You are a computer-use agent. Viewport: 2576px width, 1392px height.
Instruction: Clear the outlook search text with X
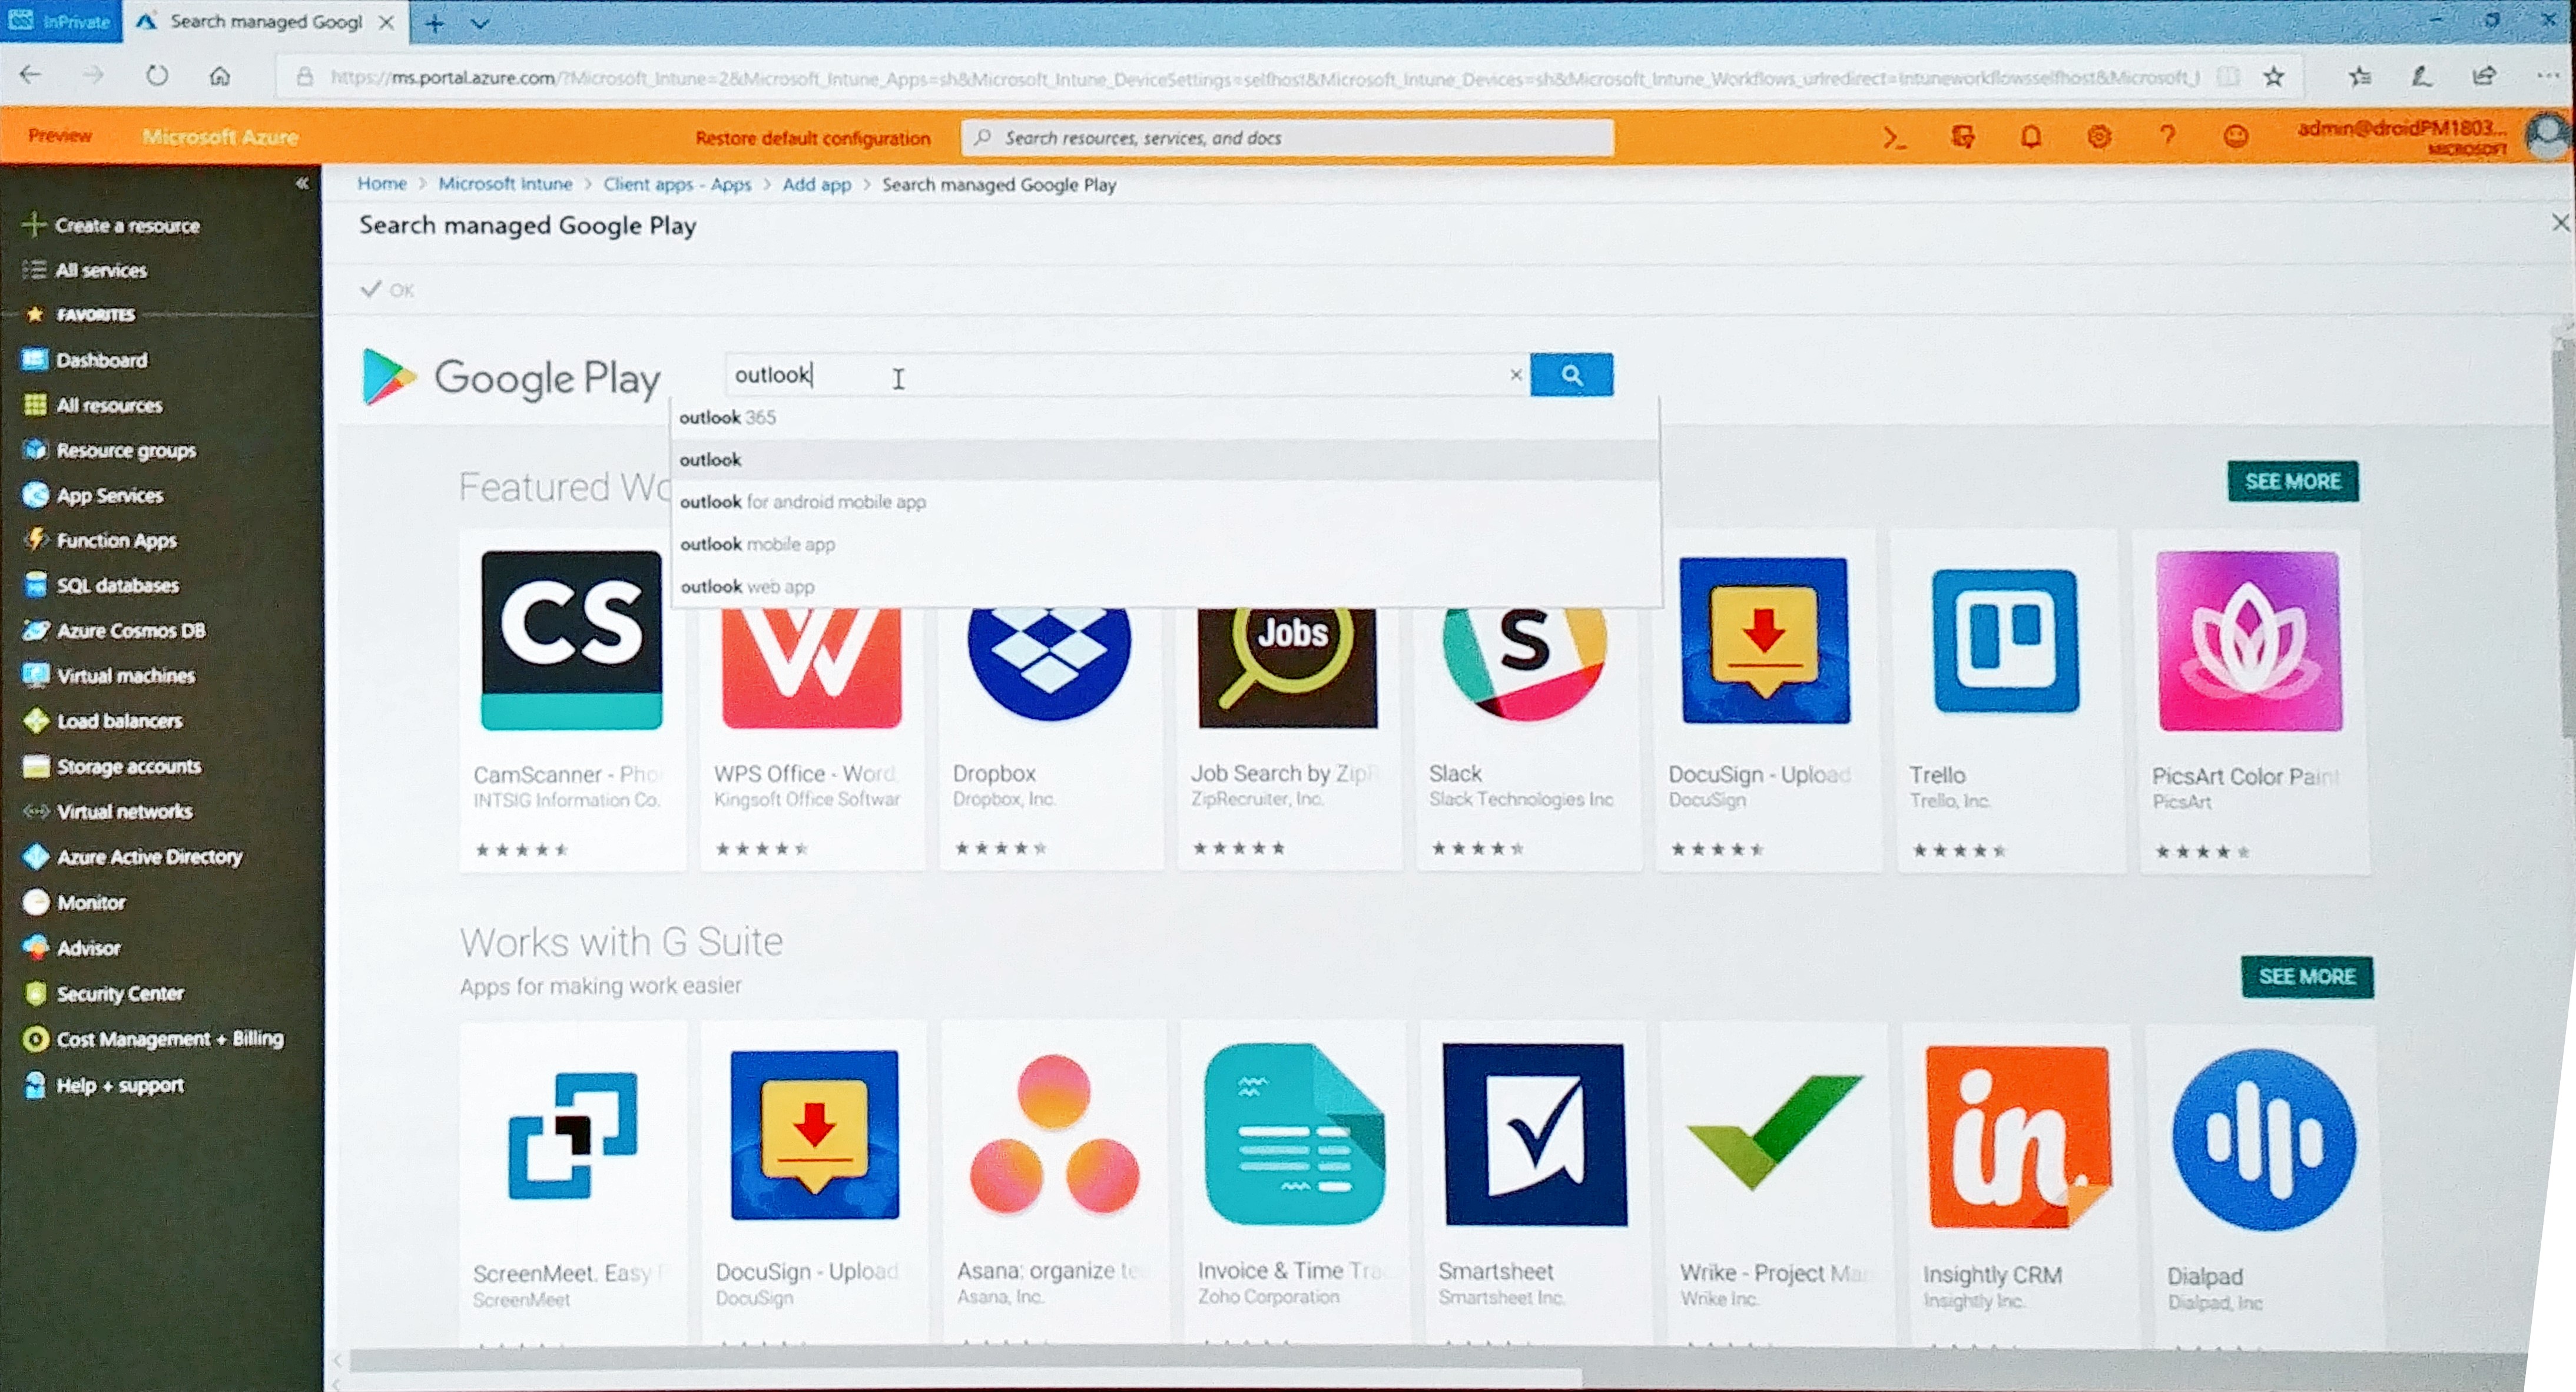click(x=1515, y=375)
